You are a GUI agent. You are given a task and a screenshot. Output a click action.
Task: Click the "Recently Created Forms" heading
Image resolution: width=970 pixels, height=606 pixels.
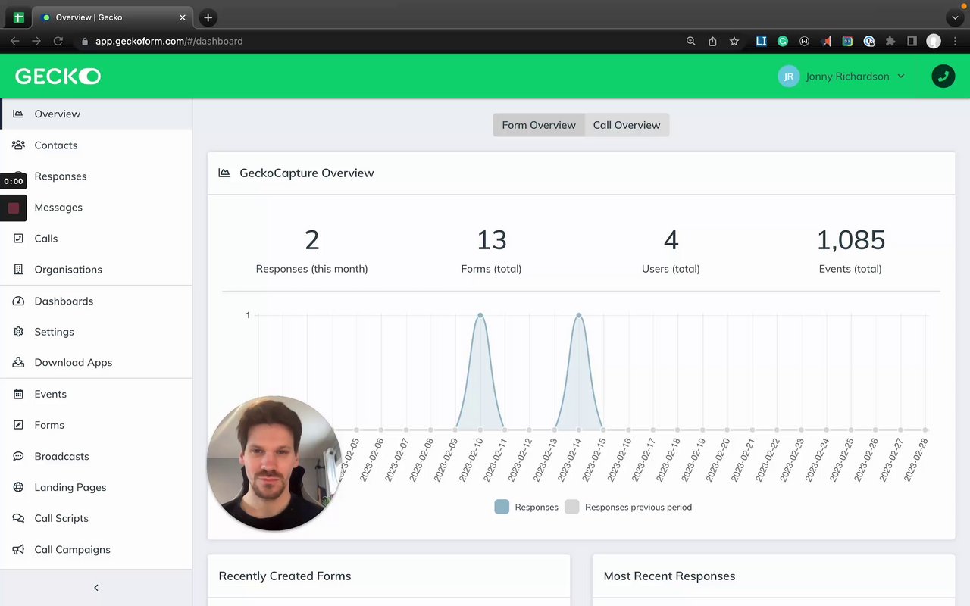point(285,576)
